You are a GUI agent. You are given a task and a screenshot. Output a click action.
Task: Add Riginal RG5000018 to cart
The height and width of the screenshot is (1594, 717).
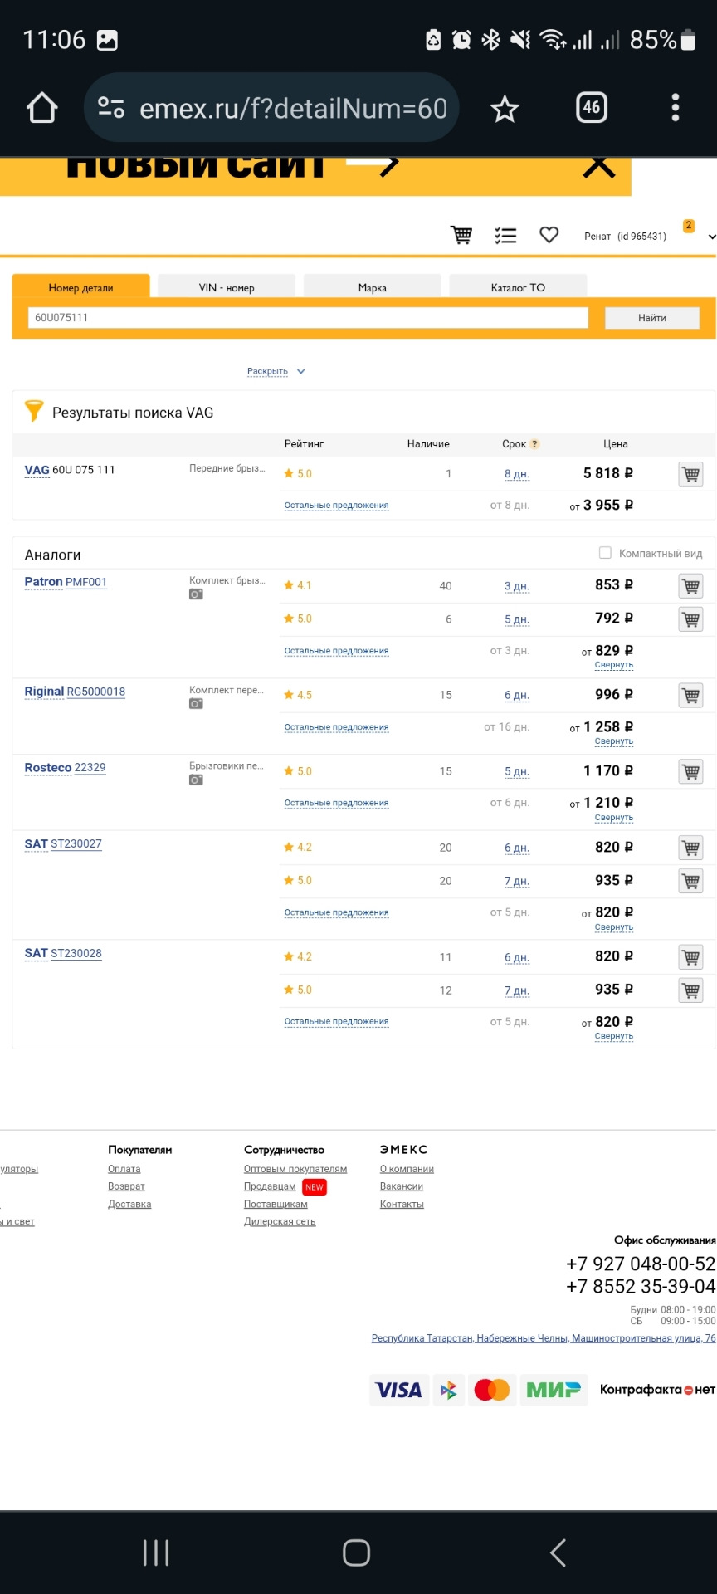coord(690,696)
